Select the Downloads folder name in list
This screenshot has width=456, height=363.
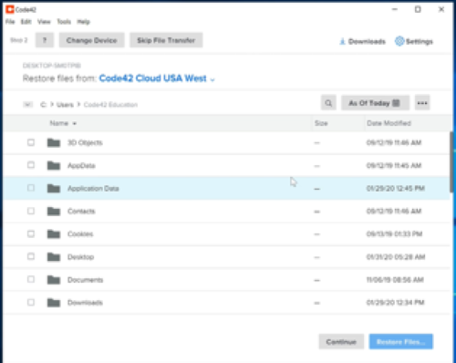point(85,303)
